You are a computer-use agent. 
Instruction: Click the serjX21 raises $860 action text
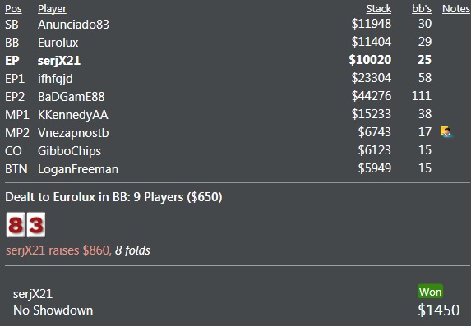coord(58,250)
